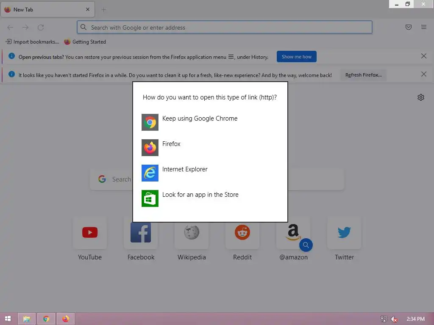Dismiss the welcome back notification bar
434x325 pixels.
point(424,74)
